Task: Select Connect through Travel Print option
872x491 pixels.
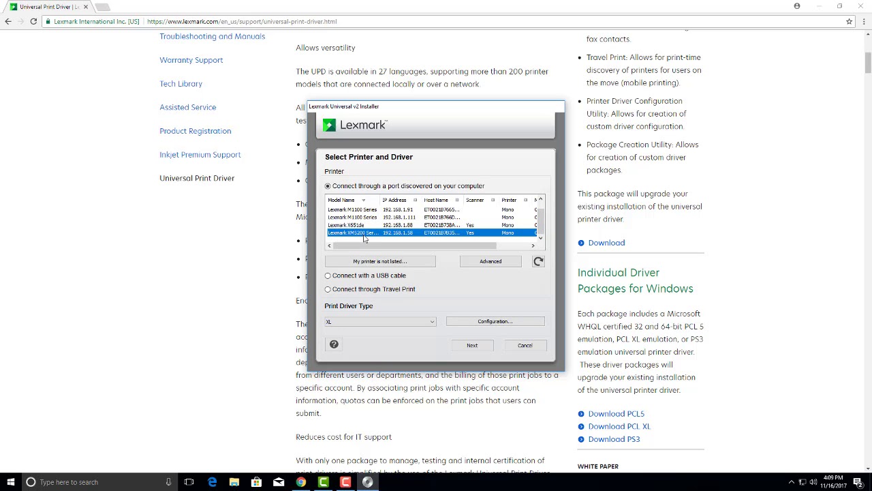Action: (328, 289)
